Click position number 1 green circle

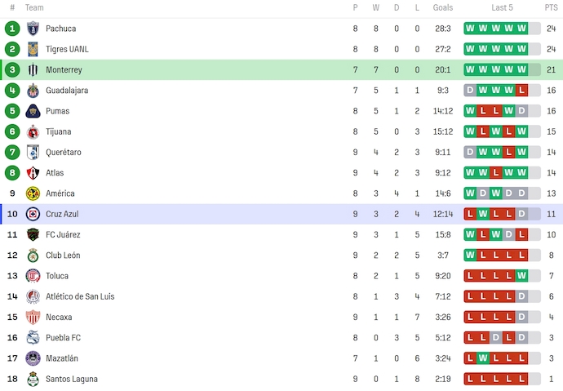pyautogui.click(x=12, y=29)
